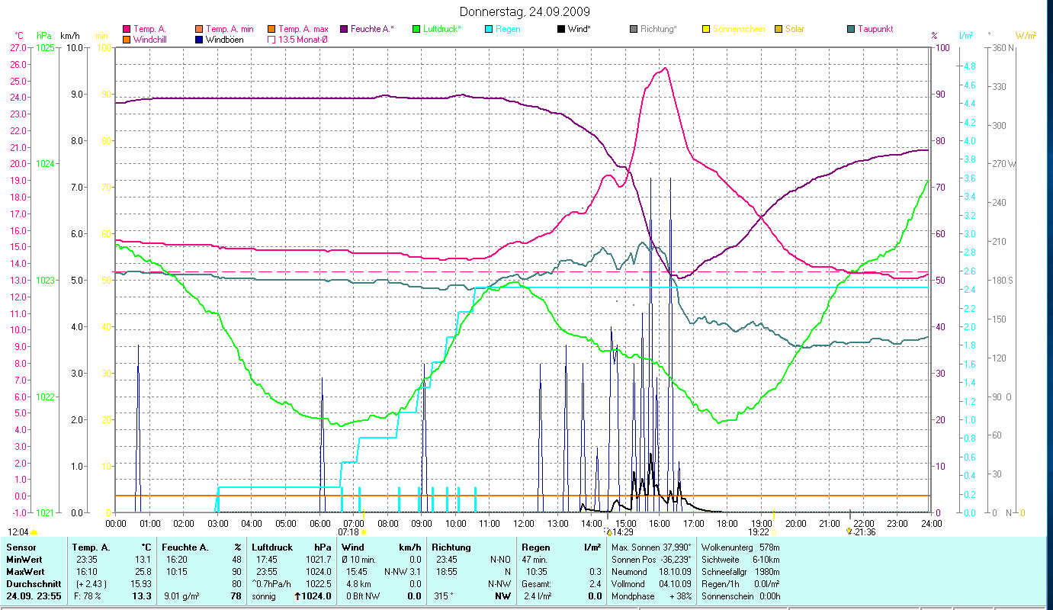This screenshot has height=610, width=1053.
Task: Click the Windchill legend label
Action: coord(151,39)
